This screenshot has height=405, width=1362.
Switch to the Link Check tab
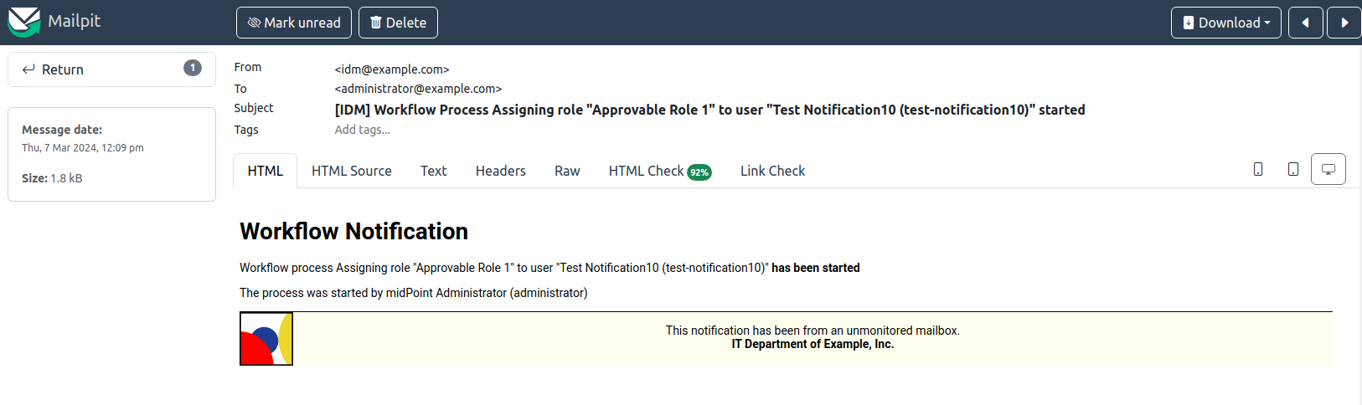pyautogui.click(x=772, y=171)
